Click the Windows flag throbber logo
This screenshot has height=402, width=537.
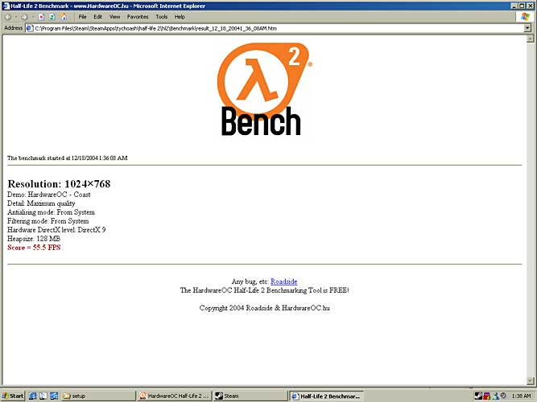525,16
